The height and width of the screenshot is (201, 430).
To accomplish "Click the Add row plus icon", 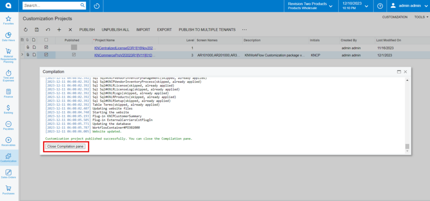I will 59,30.
